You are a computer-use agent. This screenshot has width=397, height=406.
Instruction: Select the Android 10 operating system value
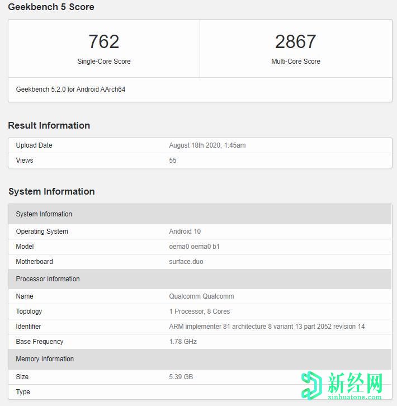[x=185, y=232]
